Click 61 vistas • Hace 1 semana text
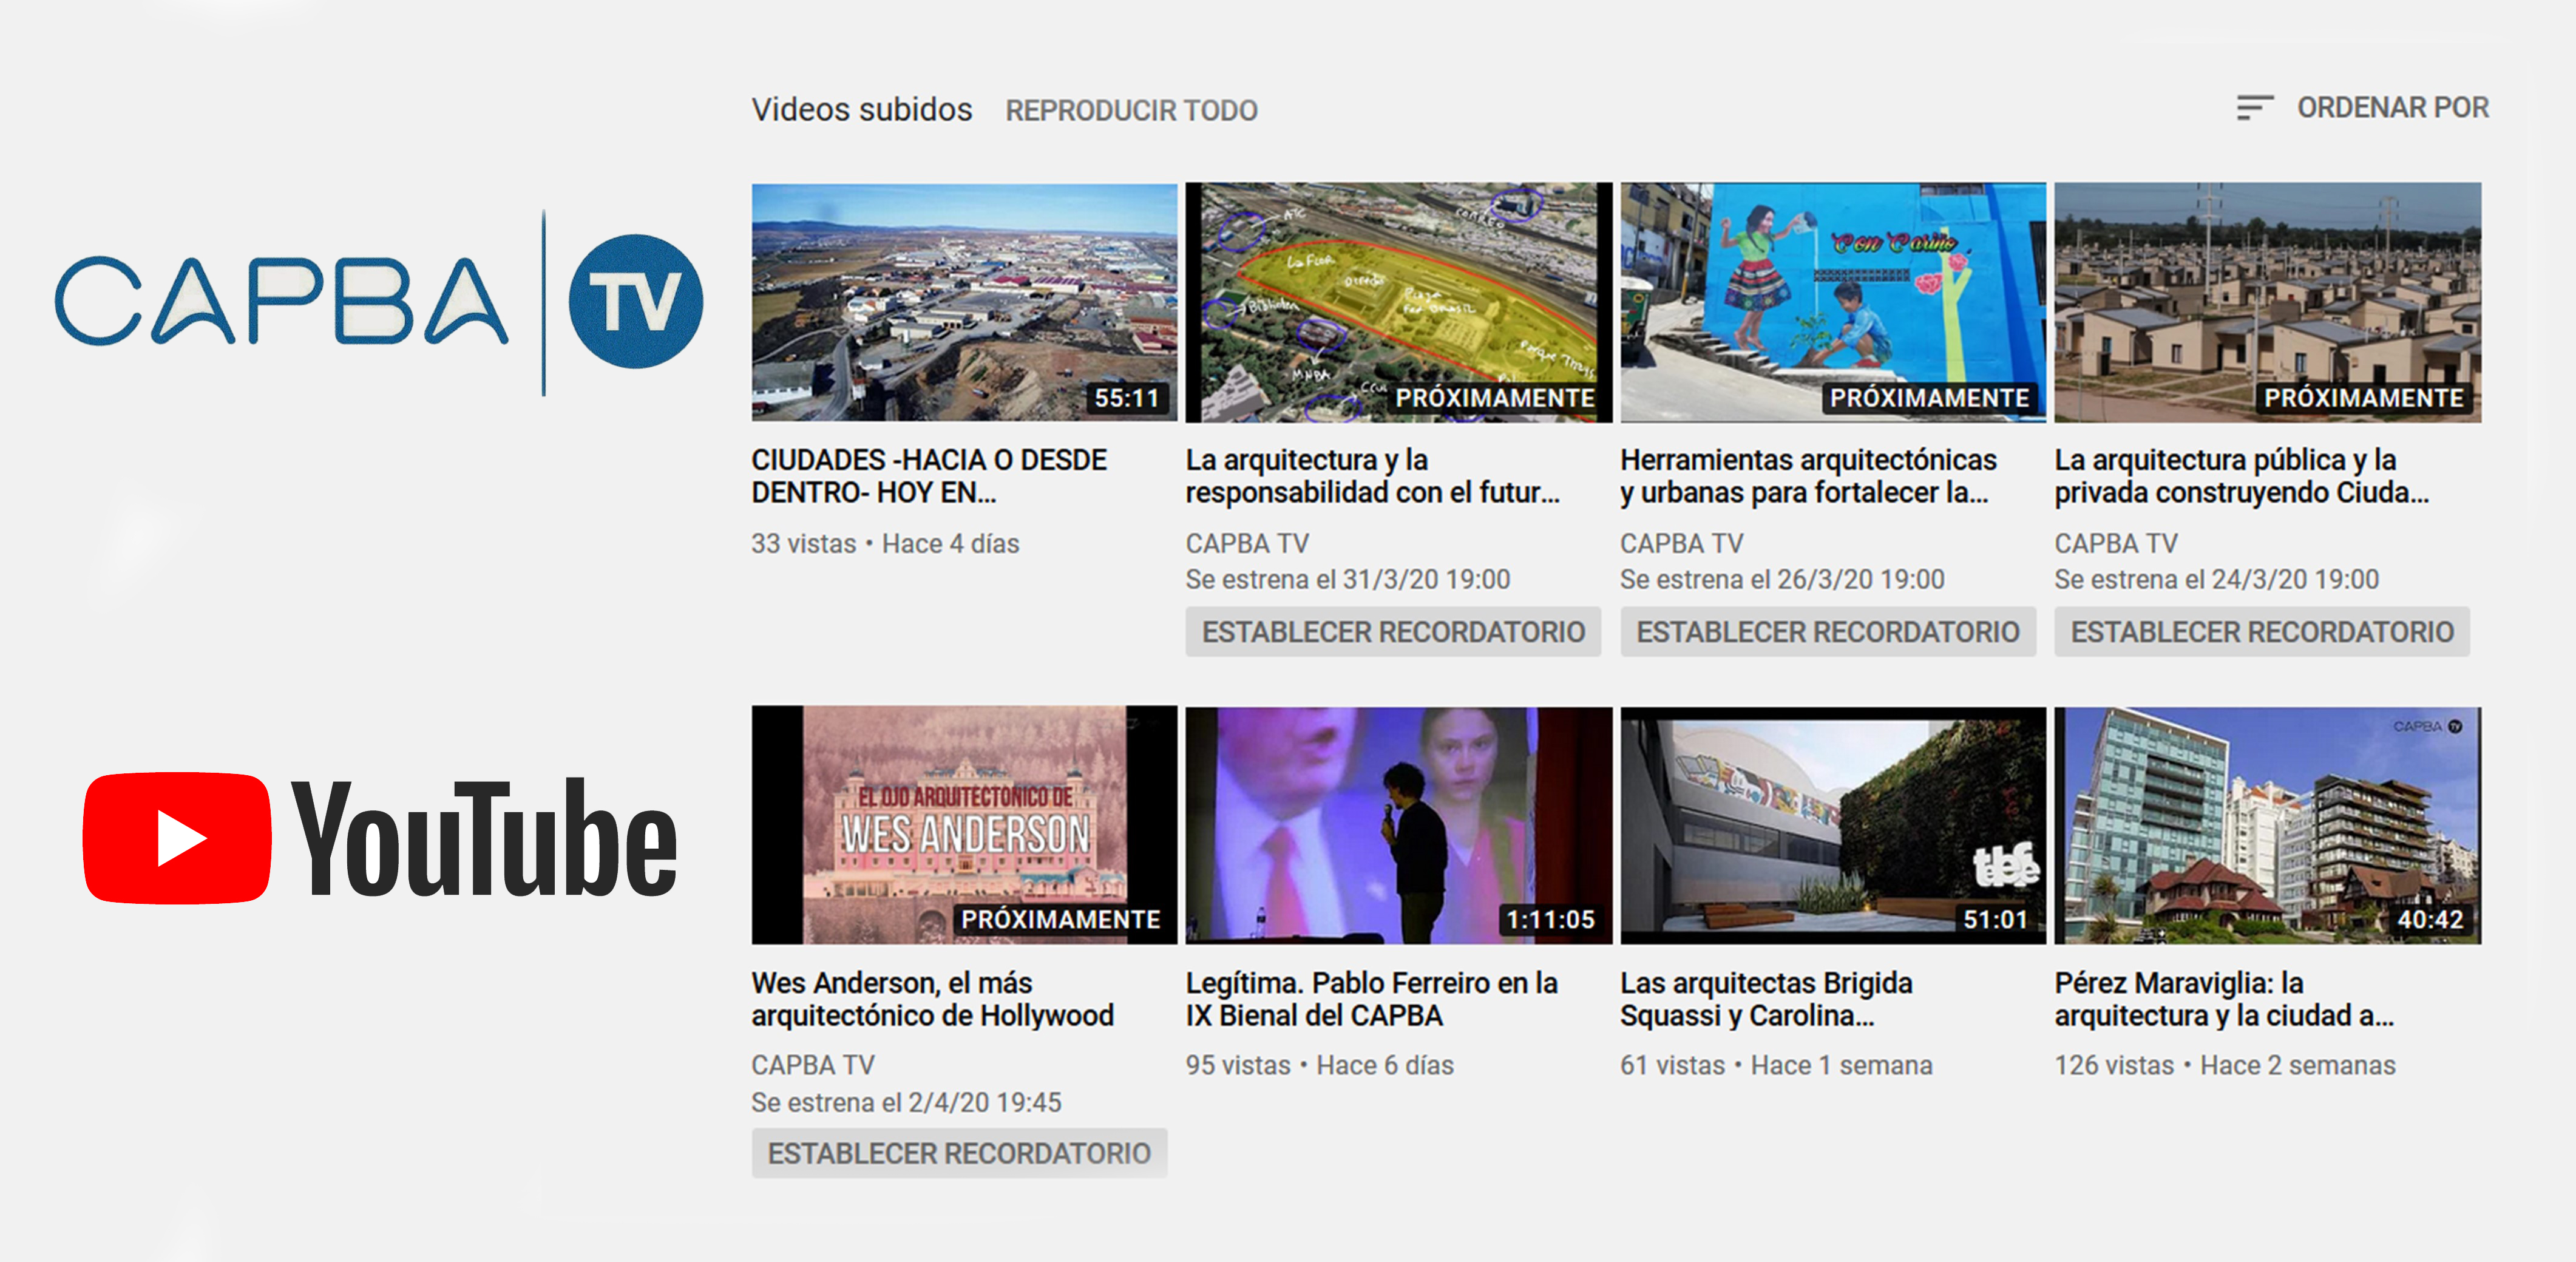 pos(1776,1065)
